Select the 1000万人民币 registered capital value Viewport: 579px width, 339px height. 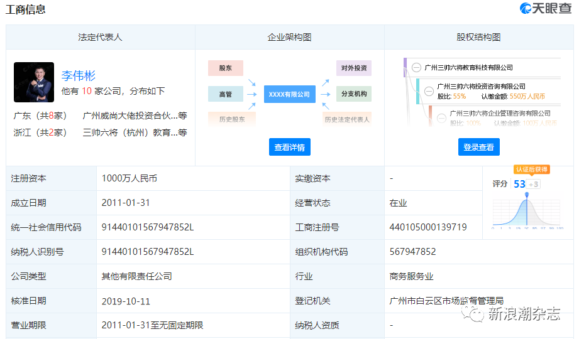(x=130, y=178)
